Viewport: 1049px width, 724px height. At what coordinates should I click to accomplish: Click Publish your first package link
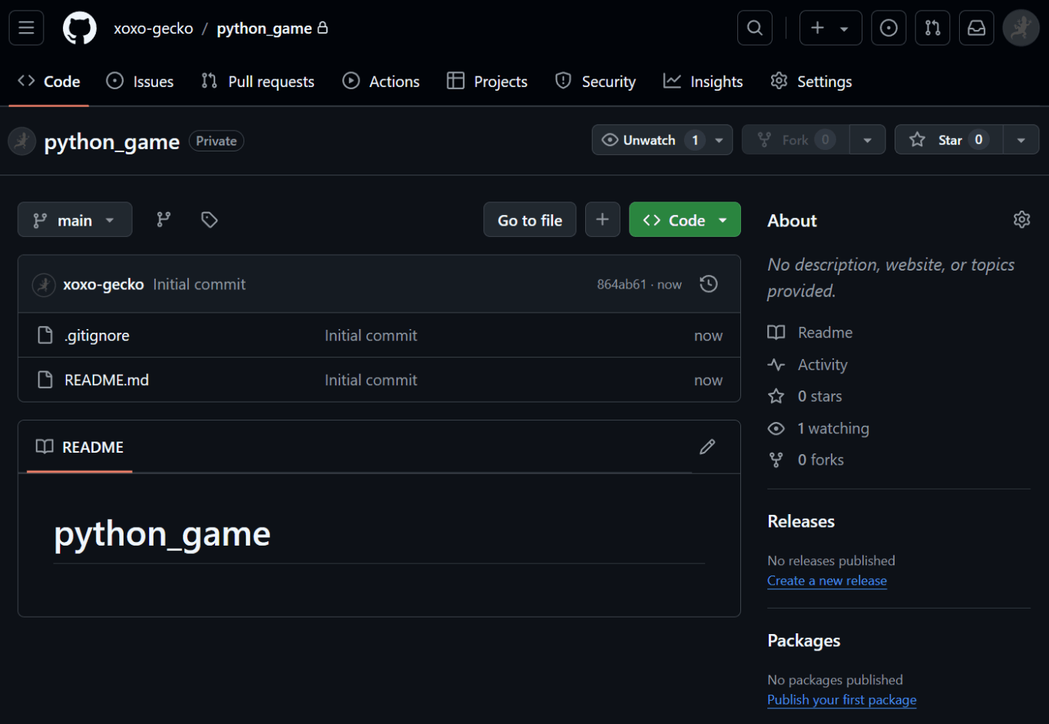point(842,700)
